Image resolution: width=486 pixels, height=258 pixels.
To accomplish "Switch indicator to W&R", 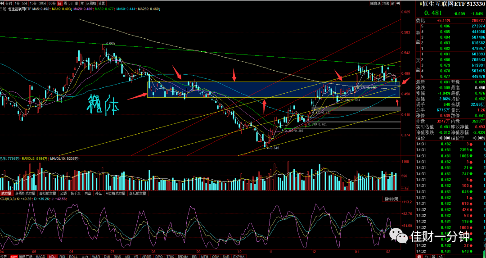I will 96,257.
